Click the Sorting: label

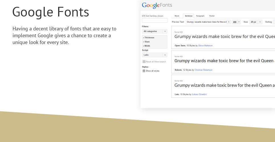(x=268, y=22)
